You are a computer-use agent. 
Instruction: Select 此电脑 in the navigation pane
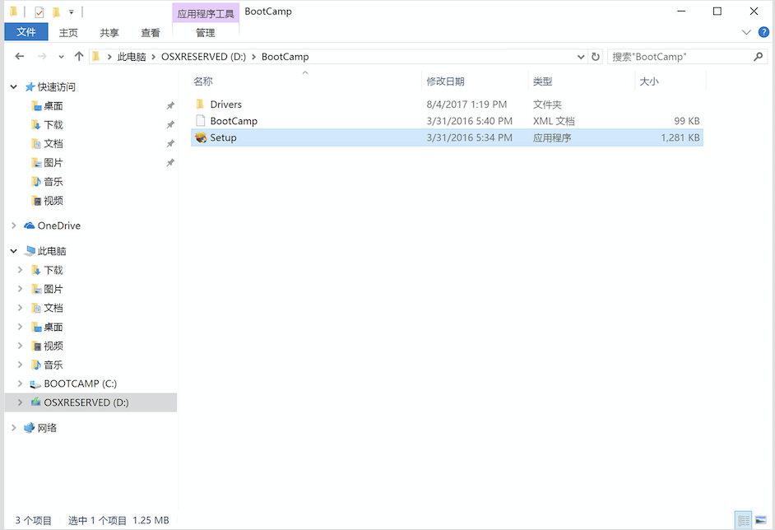(x=52, y=251)
